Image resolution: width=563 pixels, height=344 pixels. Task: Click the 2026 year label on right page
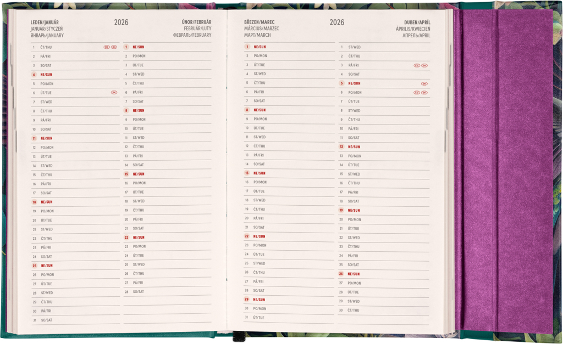point(337,22)
